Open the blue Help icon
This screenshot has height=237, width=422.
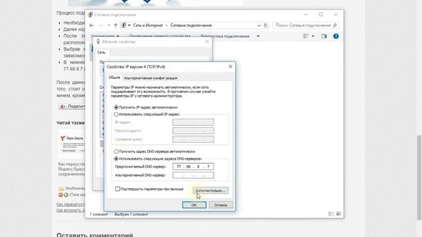coord(336,36)
